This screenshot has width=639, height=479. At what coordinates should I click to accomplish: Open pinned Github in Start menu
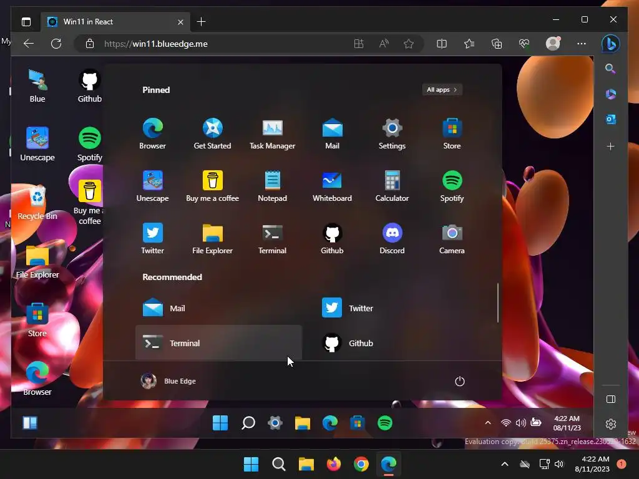pos(332,239)
